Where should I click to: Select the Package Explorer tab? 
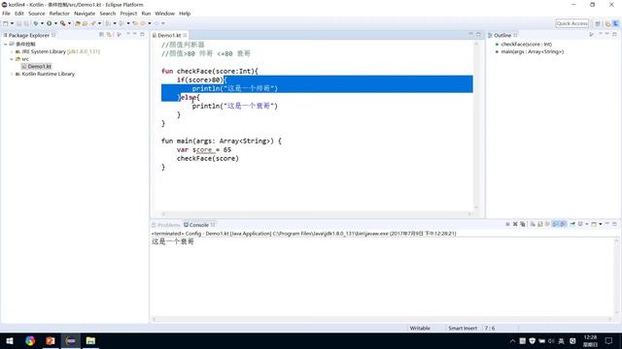pyautogui.click(x=28, y=35)
